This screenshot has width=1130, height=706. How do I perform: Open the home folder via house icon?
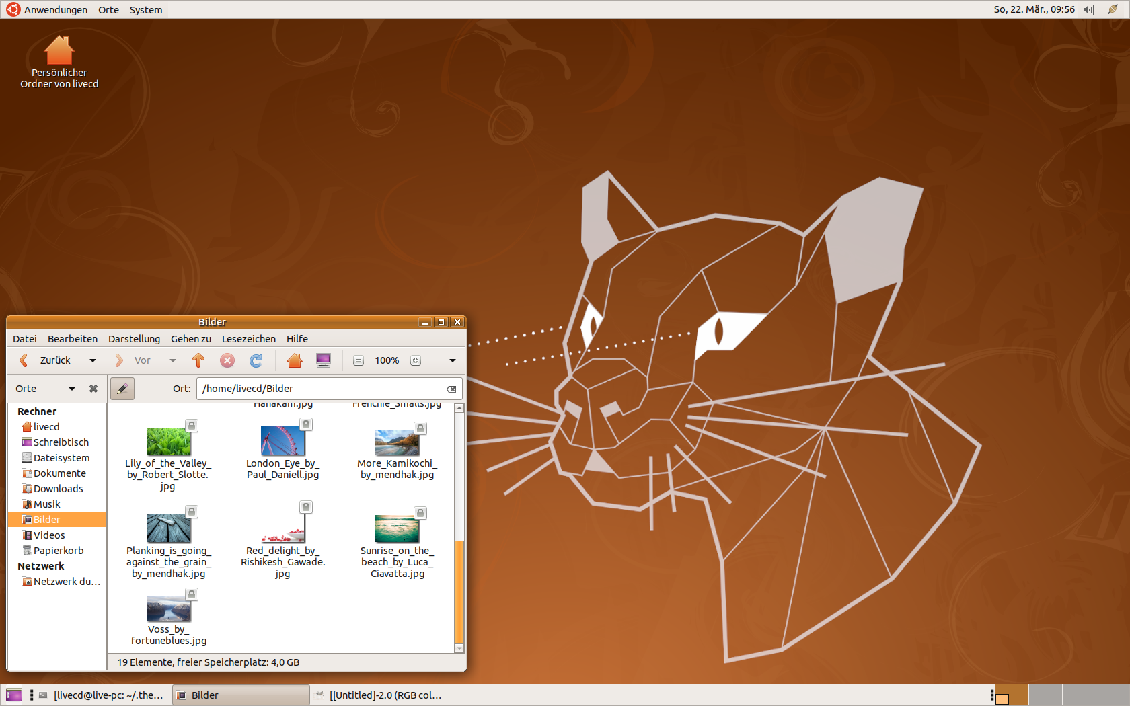pyautogui.click(x=295, y=360)
